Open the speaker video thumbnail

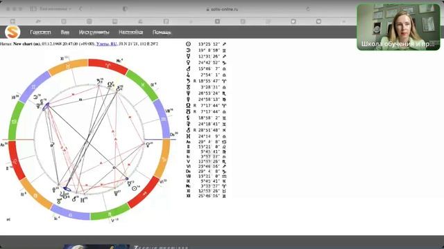point(398,27)
